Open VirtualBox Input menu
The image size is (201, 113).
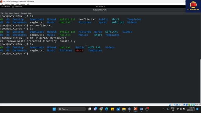tap(17, 4)
